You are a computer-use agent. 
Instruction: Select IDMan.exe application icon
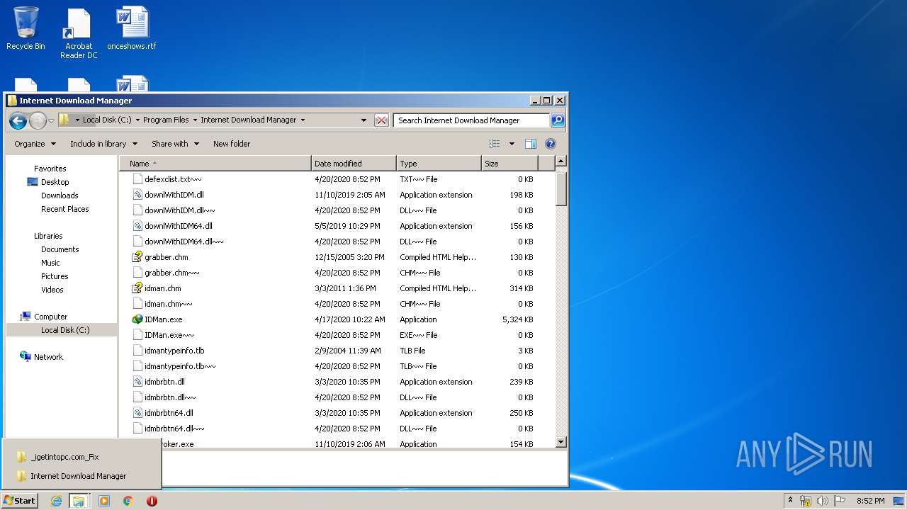[137, 319]
